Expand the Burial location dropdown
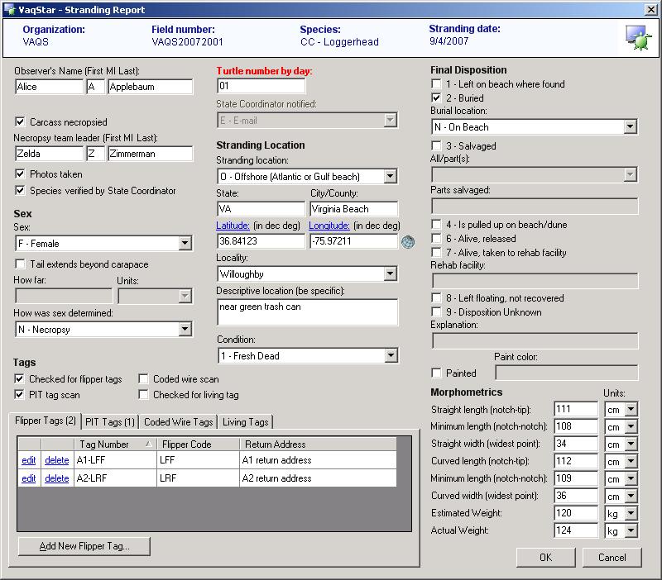Image resolution: width=662 pixels, height=580 pixels. click(630, 127)
